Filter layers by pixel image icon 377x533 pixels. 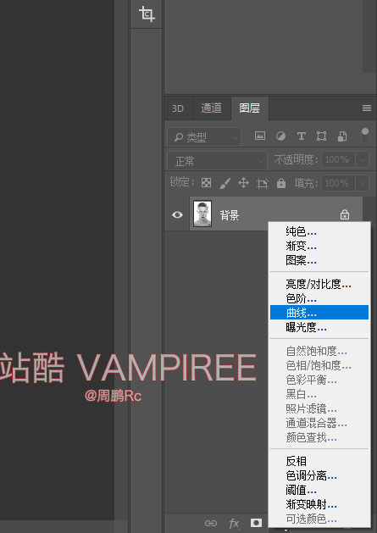(260, 136)
